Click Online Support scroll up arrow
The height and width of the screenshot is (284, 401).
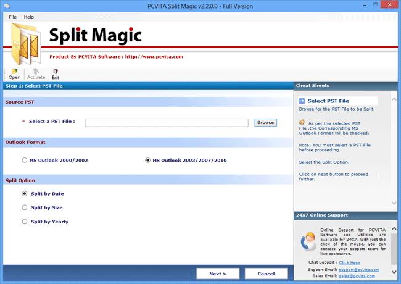coord(394,228)
